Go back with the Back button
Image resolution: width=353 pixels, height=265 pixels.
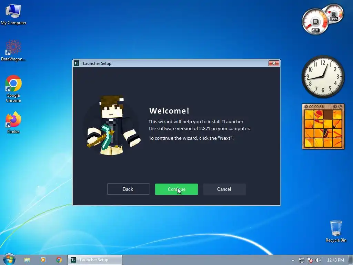(x=128, y=189)
